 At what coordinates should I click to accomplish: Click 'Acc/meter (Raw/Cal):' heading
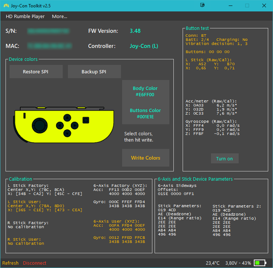pyautogui.click(x=211, y=101)
